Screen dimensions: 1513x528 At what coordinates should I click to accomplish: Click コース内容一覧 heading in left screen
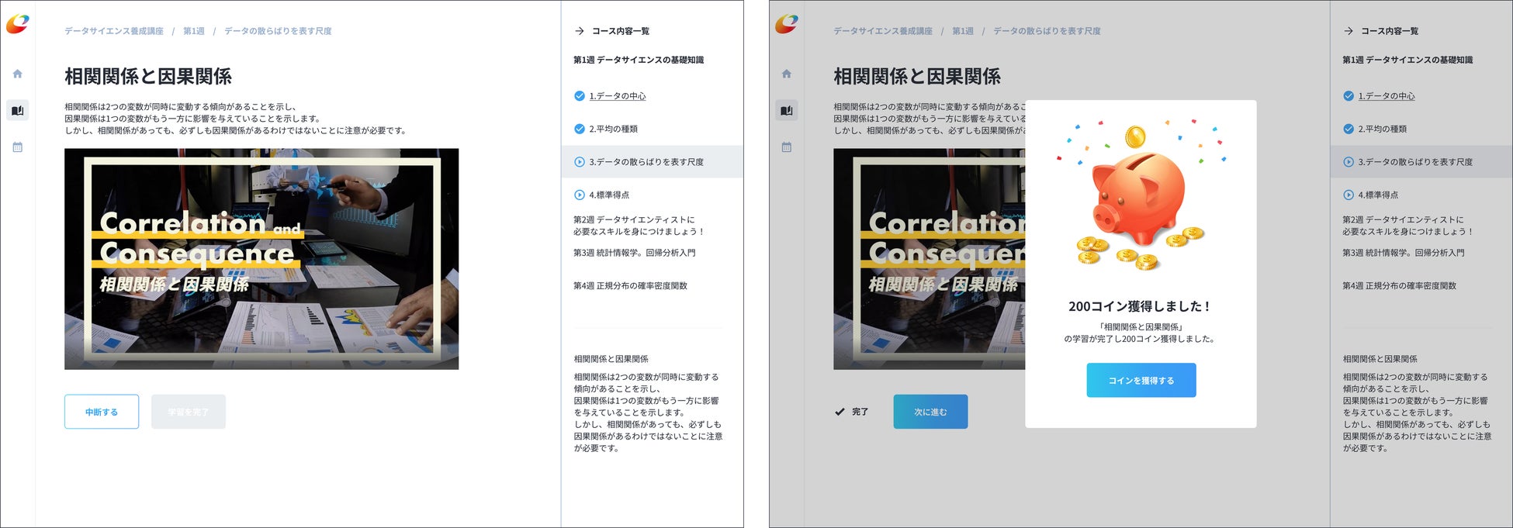[621, 31]
